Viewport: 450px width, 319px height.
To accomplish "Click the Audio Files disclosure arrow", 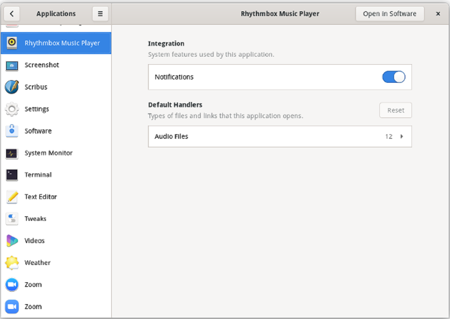I will 401,136.
